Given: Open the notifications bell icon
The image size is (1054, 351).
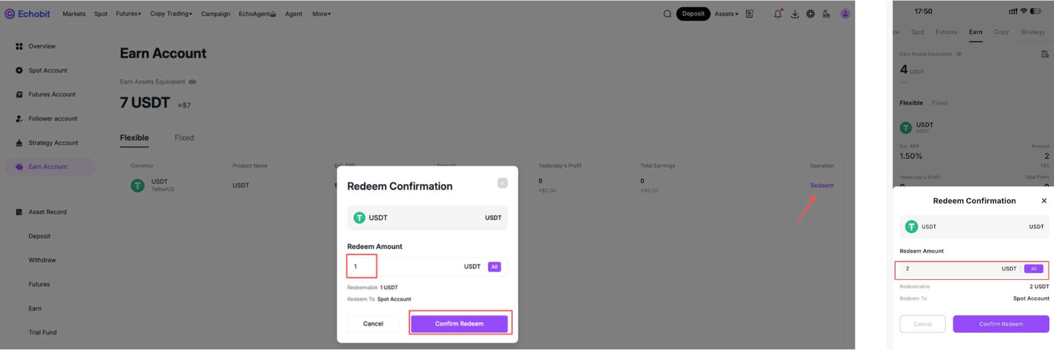Looking at the screenshot, I should [778, 14].
